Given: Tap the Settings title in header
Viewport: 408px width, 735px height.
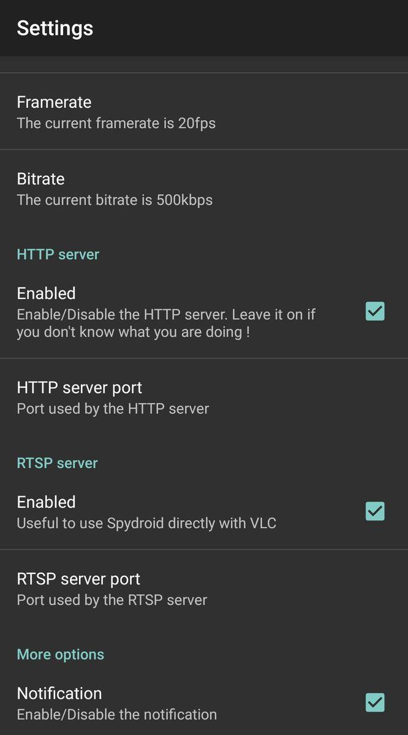Looking at the screenshot, I should pos(55,28).
